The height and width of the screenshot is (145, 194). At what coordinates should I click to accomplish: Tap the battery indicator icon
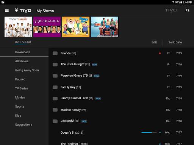point(181,2)
